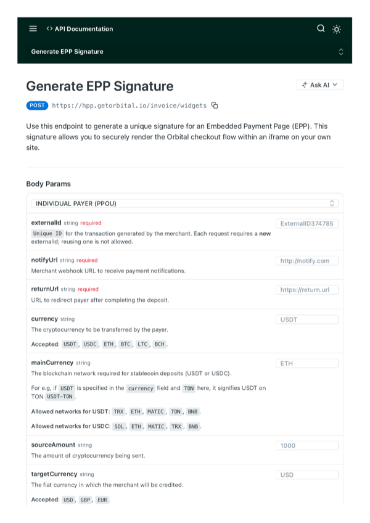Select API Documentation in the top bar
This screenshot has width=370, height=523.
pos(84,28)
